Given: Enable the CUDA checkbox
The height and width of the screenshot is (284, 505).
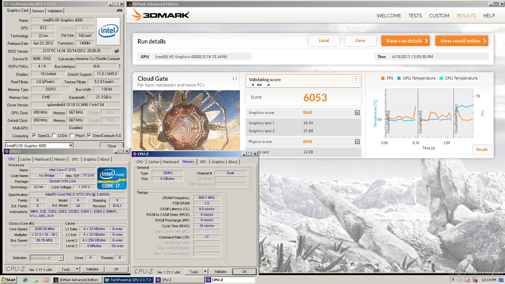Looking at the screenshot, I should (54, 135).
